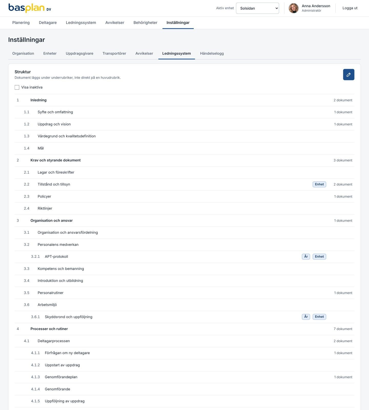Click Anna Andersson's profile avatar
The width and height of the screenshot is (369, 410).
click(x=294, y=8)
